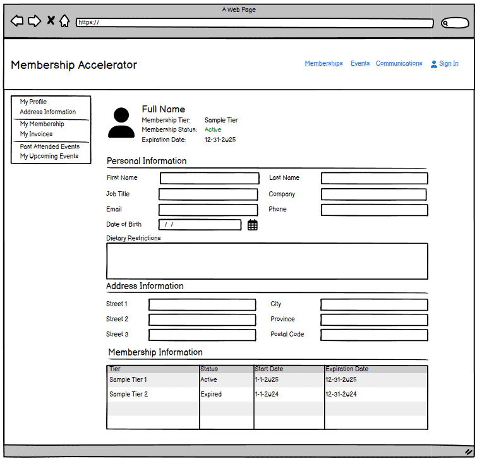
Task: Click the Dietary Restrictions text area
Action: (267, 261)
